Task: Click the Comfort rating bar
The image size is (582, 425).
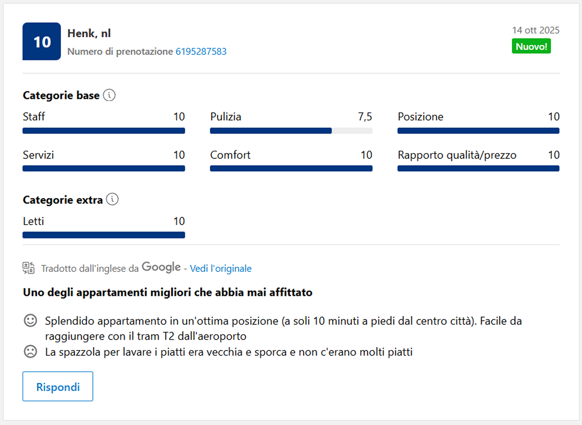Action: [291, 169]
